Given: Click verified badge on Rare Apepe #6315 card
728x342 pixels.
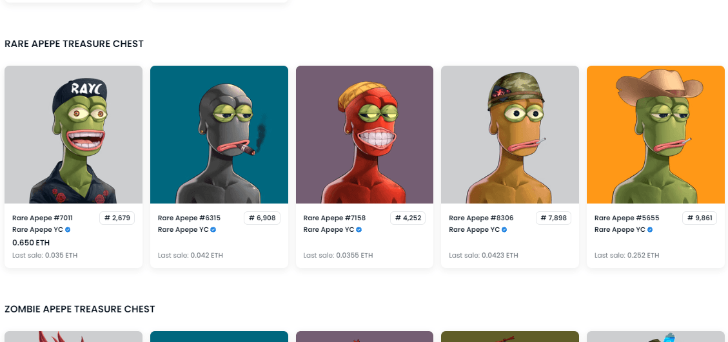Looking at the screenshot, I should point(213,230).
